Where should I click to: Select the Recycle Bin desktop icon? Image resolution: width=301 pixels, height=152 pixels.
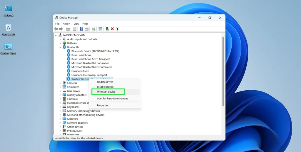pyautogui.click(x=8, y=30)
